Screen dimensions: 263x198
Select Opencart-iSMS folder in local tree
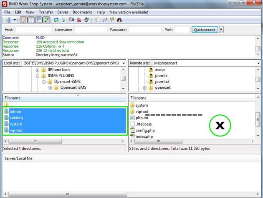coord(67,82)
